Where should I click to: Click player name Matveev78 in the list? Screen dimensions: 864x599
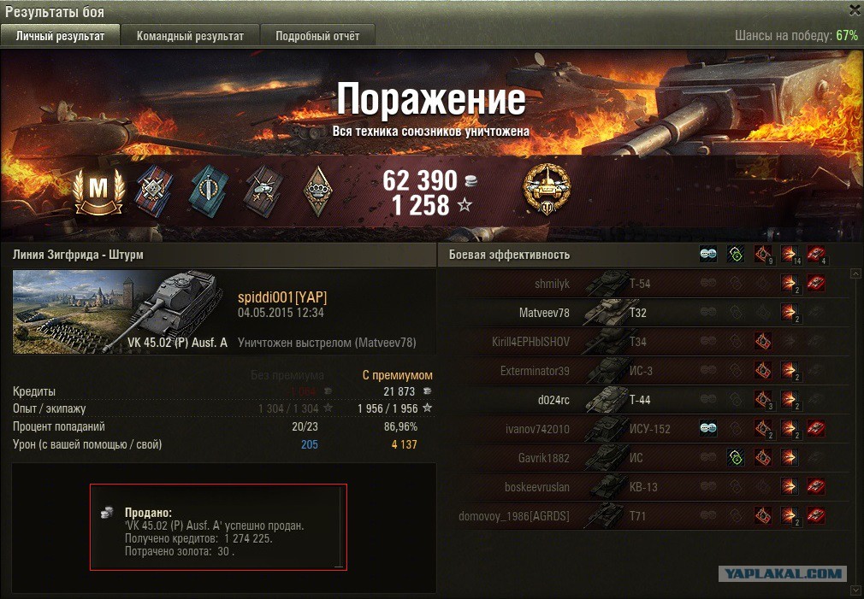click(x=544, y=313)
